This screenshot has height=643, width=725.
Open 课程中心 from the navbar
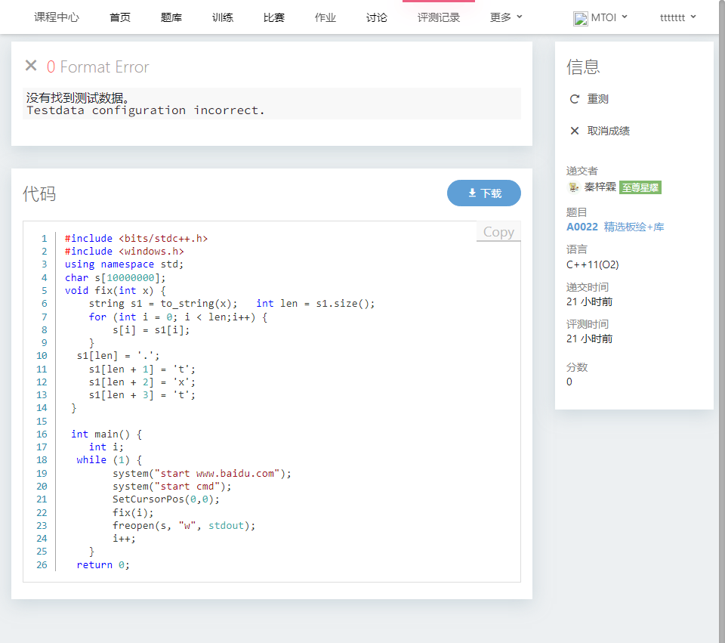pyautogui.click(x=57, y=17)
